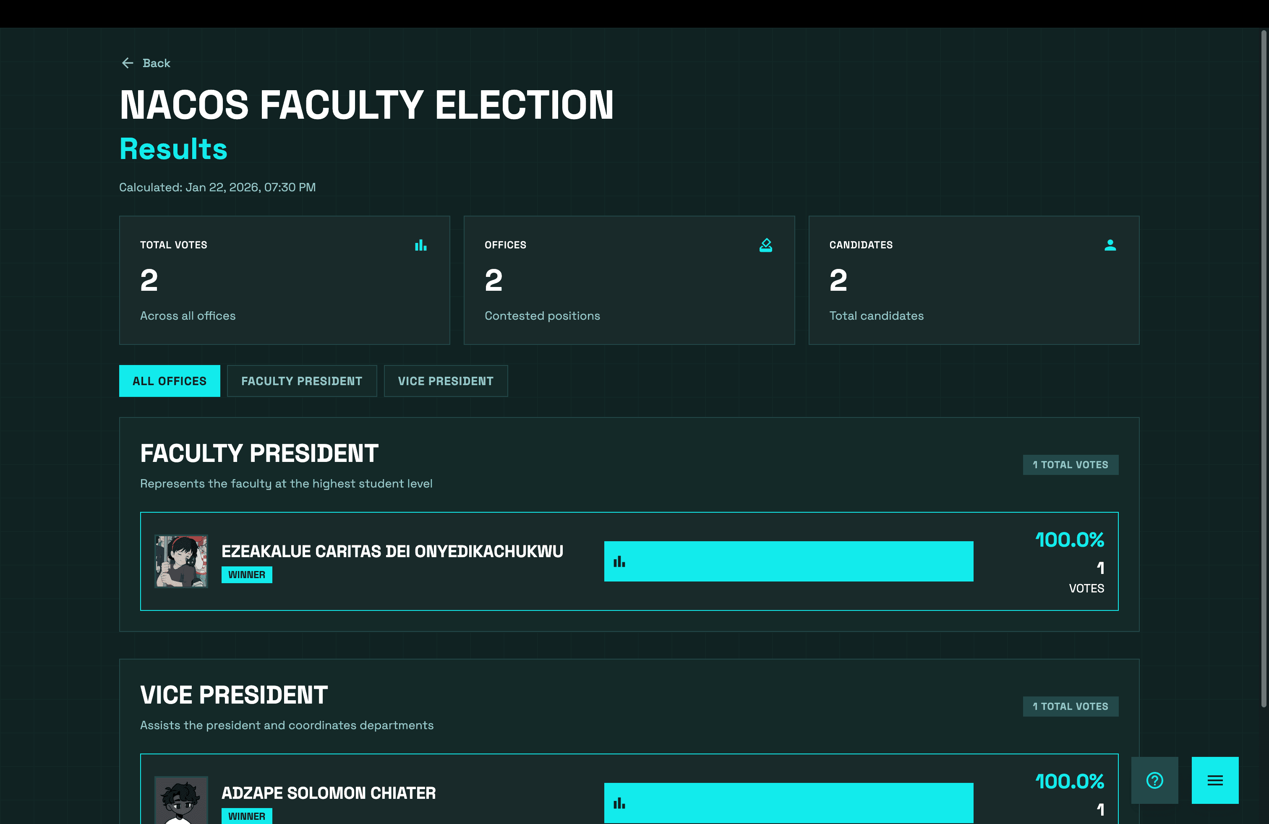The width and height of the screenshot is (1269, 824).
Task: Select the All Offices tab
Action: 170,381
